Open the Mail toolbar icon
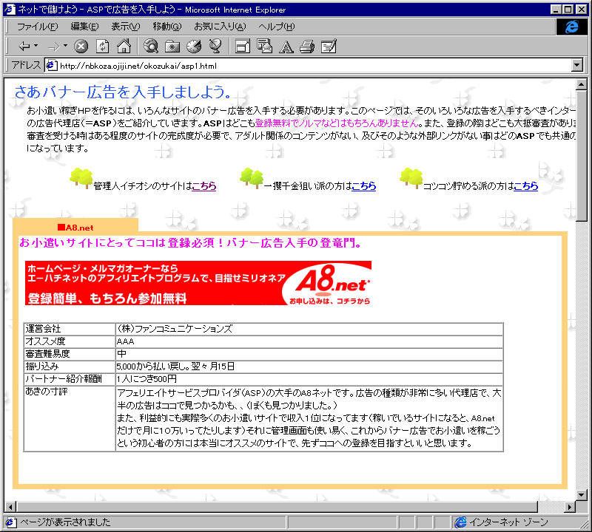Image resolution: width=592 pixels, height=532 pixels. point(264,47)
